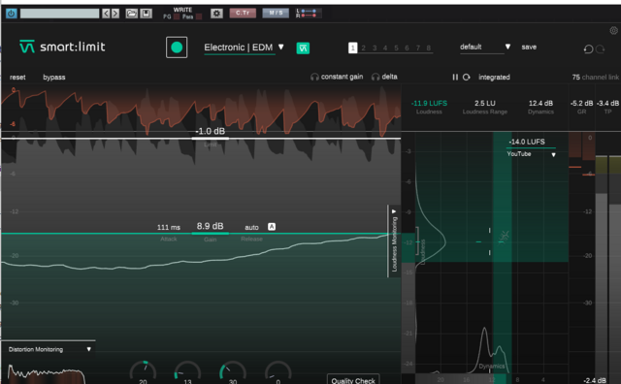Toggle the Para write checkbox
The image size is (621, 384).
click(199, 16)
